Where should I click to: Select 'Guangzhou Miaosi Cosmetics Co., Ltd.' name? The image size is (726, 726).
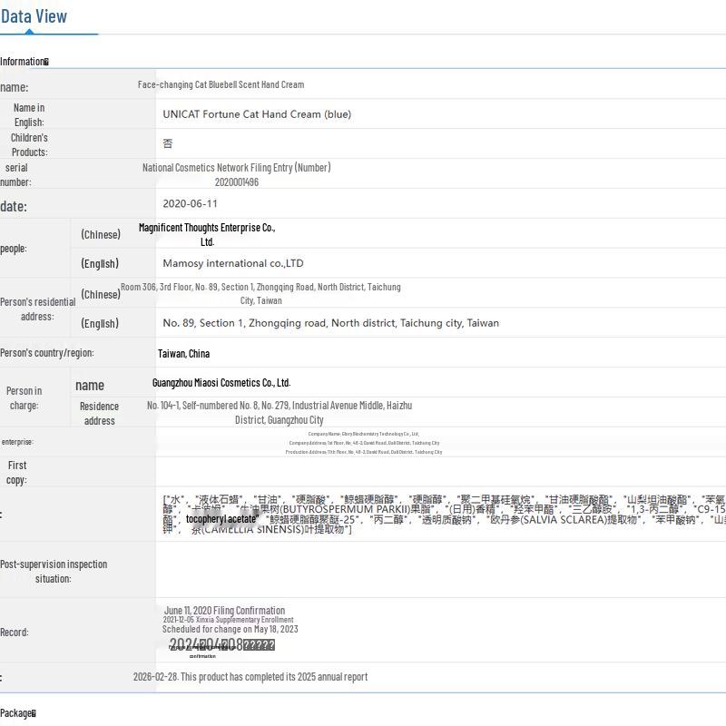coord(221,383)
